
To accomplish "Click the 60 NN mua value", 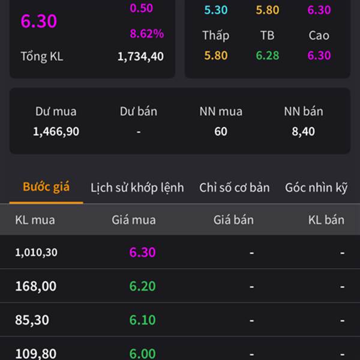I will coord(221,131).
